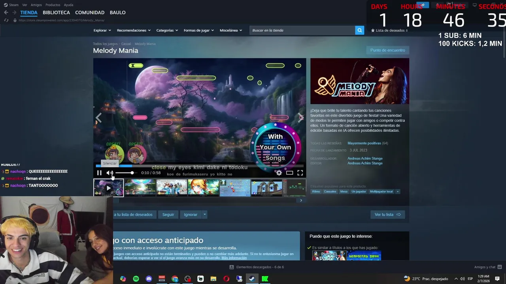Expand the Recomendaciones dropdown

click(134, 30)
